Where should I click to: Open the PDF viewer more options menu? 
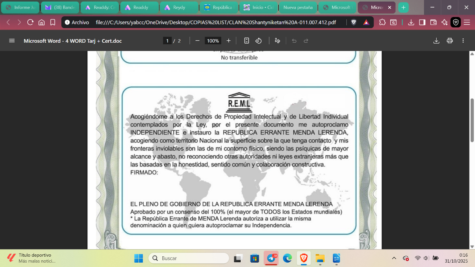point(463,40)
